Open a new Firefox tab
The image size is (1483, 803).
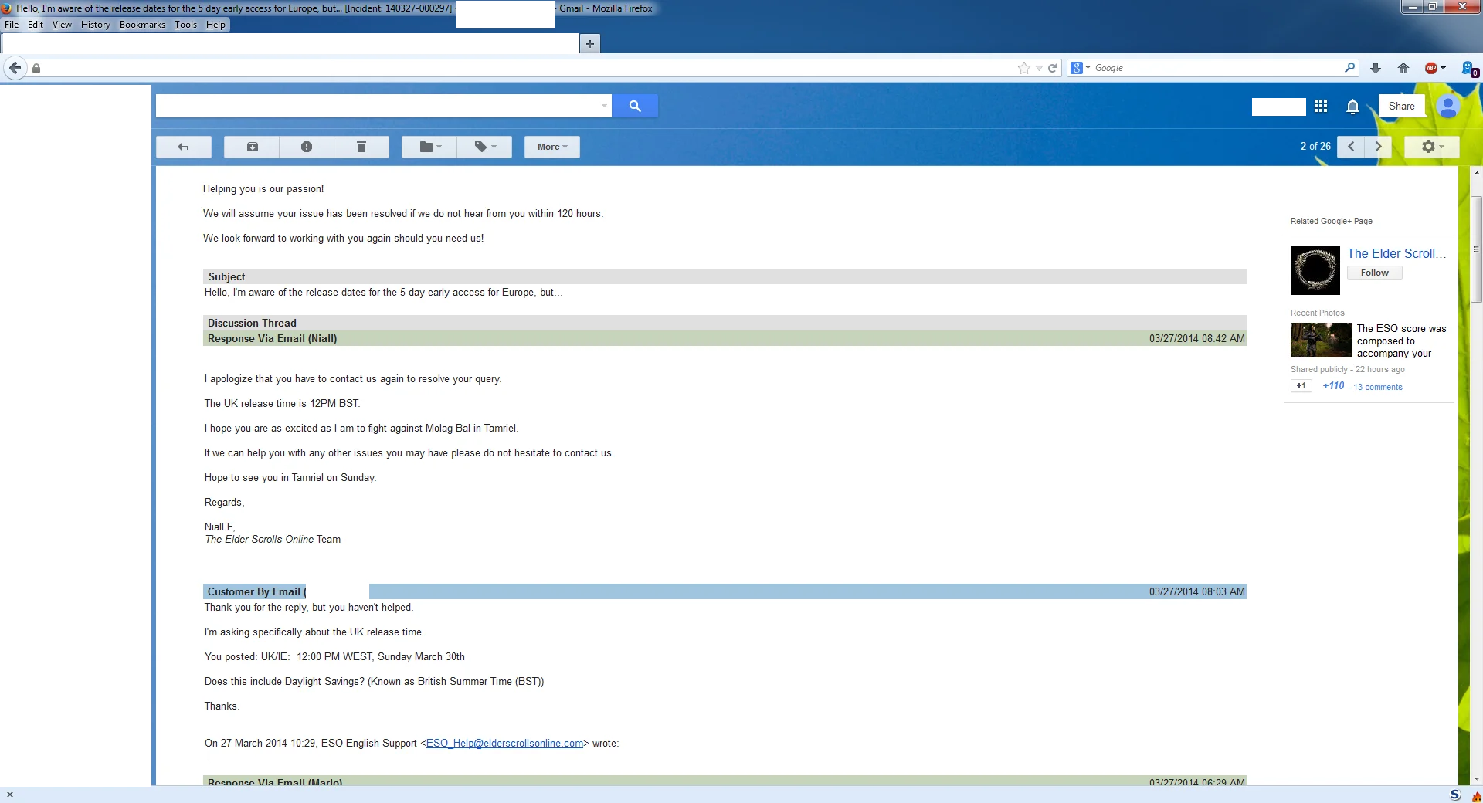(x=590, y=44)
